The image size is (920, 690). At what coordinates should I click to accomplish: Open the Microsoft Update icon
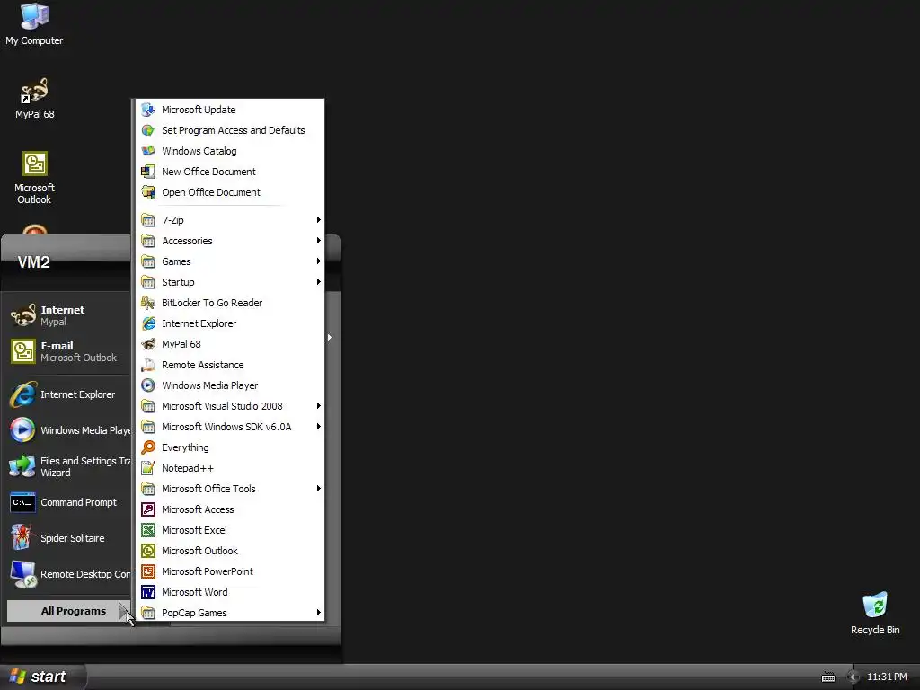pos(148,110)
